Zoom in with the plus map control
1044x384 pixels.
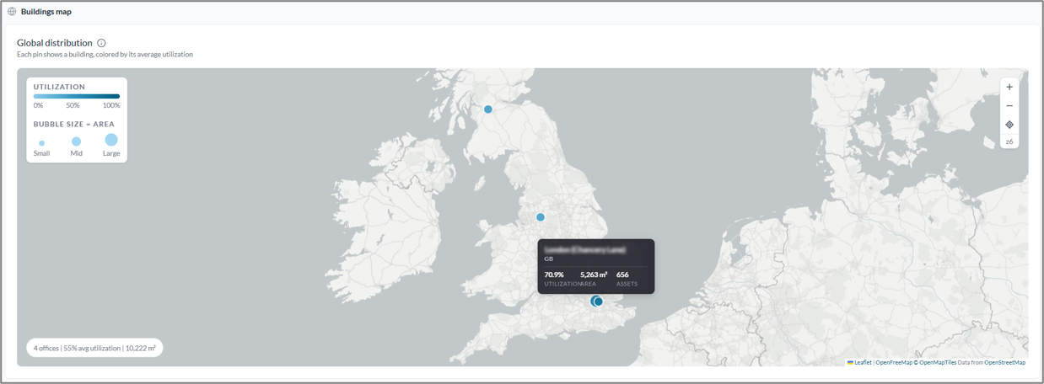pyautogui.click(x=1009, y=87)
